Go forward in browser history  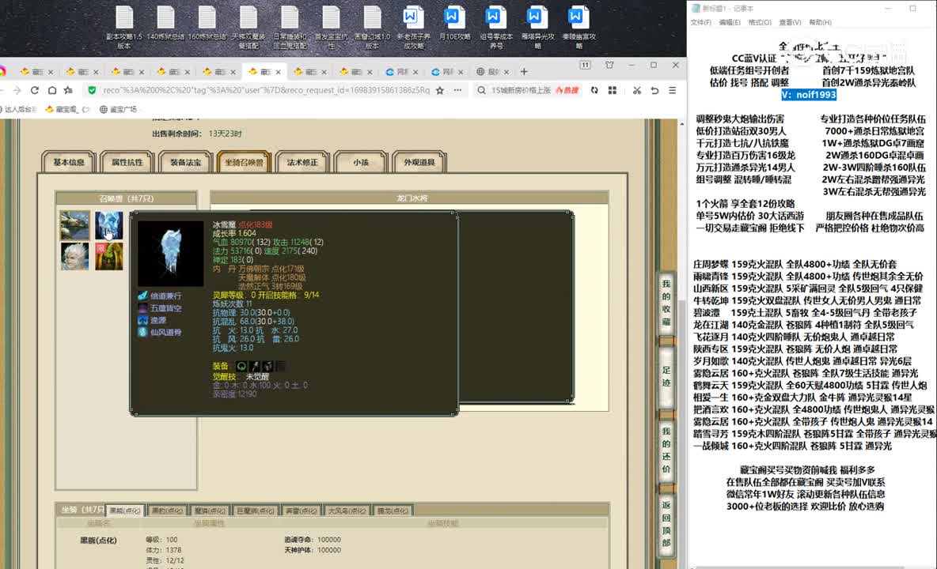17,90
